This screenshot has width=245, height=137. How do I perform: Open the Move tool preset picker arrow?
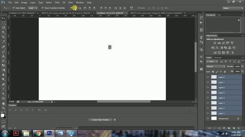click(x=9, y=8)
